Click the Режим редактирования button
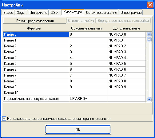Viewport: 155px width, 138px height. tap(35, 21)
